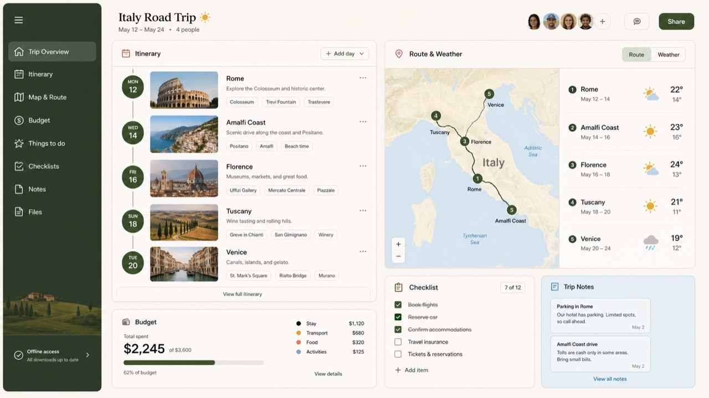The height and width of the screenshot is (398, 709).
Task: Switch the map panel to Weather
Action: pos(669,55)
